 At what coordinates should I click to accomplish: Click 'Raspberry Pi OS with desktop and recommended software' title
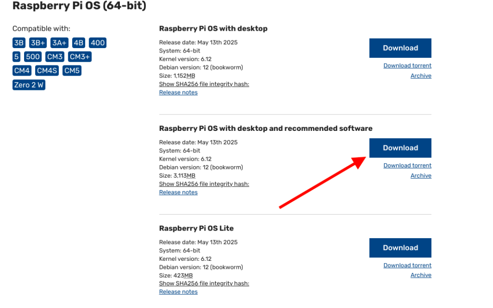[266, 128]
